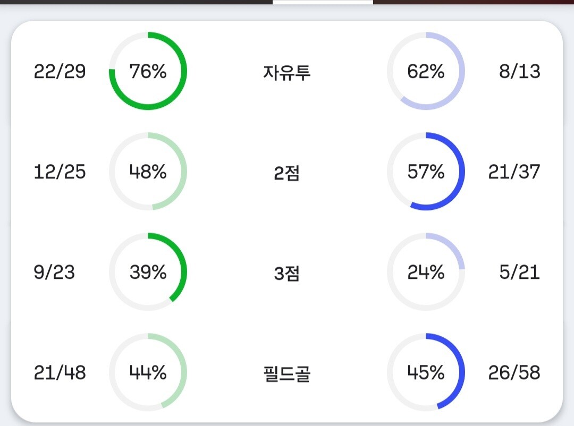The width and height of the screenshot is (574, 426).
Task: Click the white tab indicator at top
Action: click(x=323, y=2)
